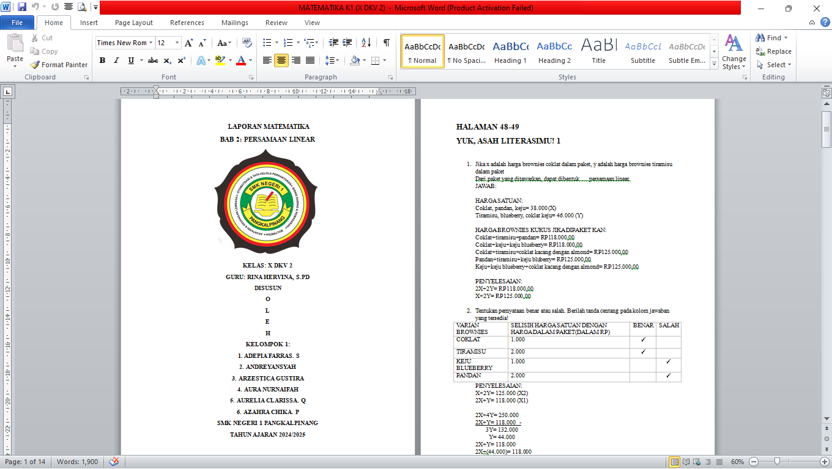Open the Times New Roman font name dropdown

[150, 43]
